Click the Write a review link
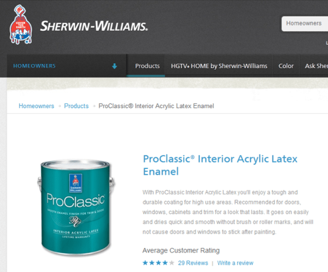This screenshot has width=328, height=272. click(x=235, y=263)
